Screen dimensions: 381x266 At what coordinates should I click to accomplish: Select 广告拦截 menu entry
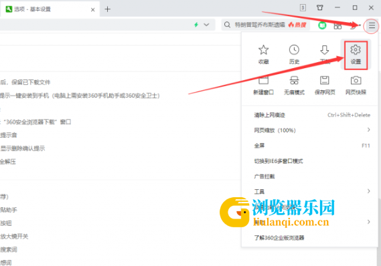pos(264,176)
